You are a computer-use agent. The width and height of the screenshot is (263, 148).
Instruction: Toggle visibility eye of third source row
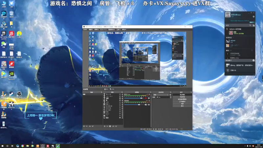pyautogui.click(x=120, y=98)
